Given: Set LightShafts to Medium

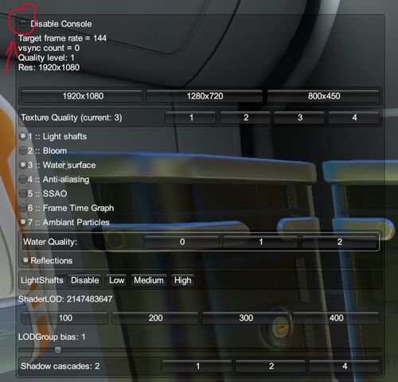Looking at the screenshot, I should (x=149, y=280).
